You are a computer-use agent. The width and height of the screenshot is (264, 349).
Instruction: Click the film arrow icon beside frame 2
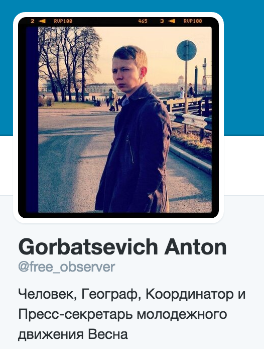tap(42, 21)
